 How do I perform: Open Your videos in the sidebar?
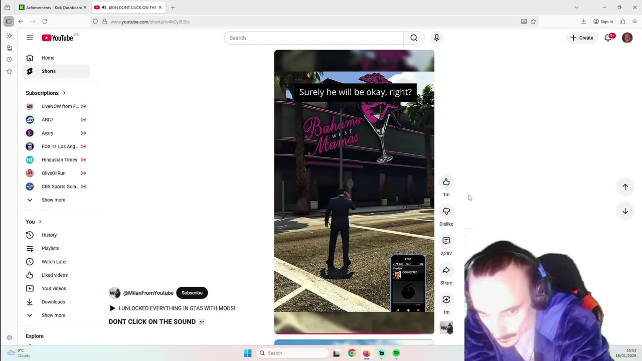(x=56, y=288)
